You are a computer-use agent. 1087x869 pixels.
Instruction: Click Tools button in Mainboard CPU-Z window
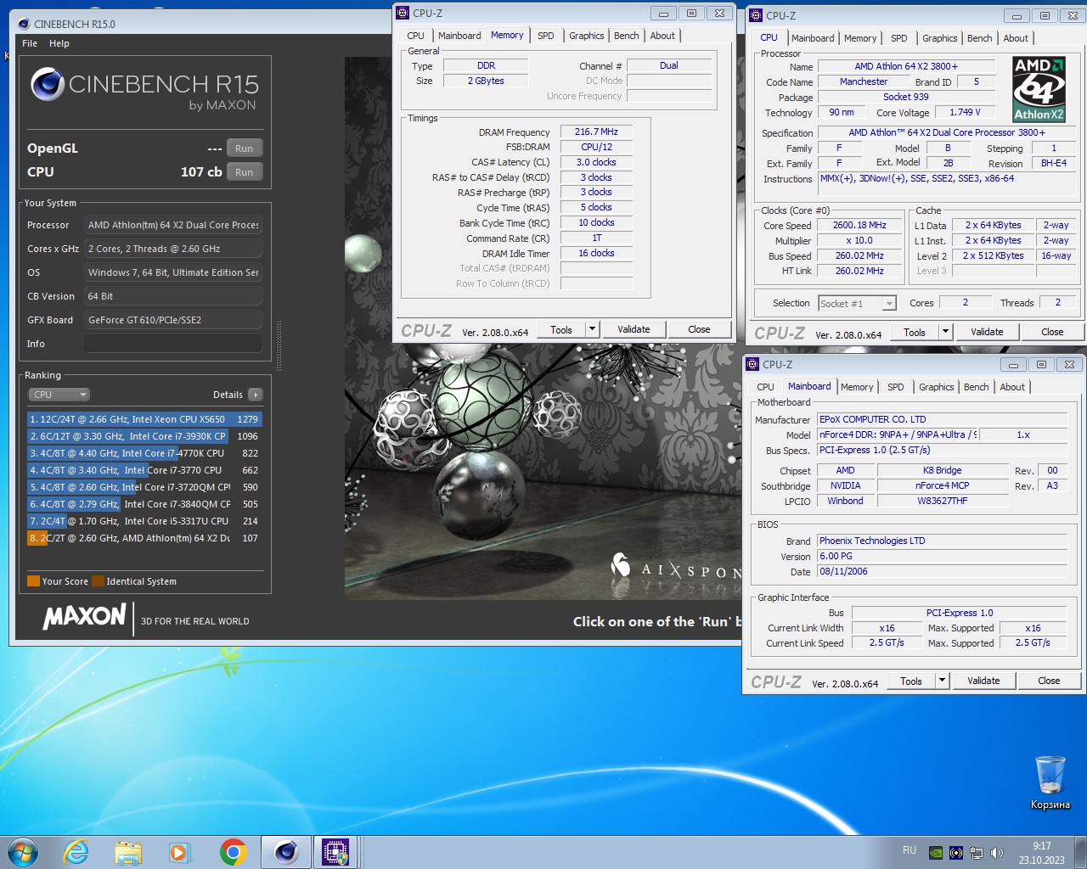coord(911,681)
